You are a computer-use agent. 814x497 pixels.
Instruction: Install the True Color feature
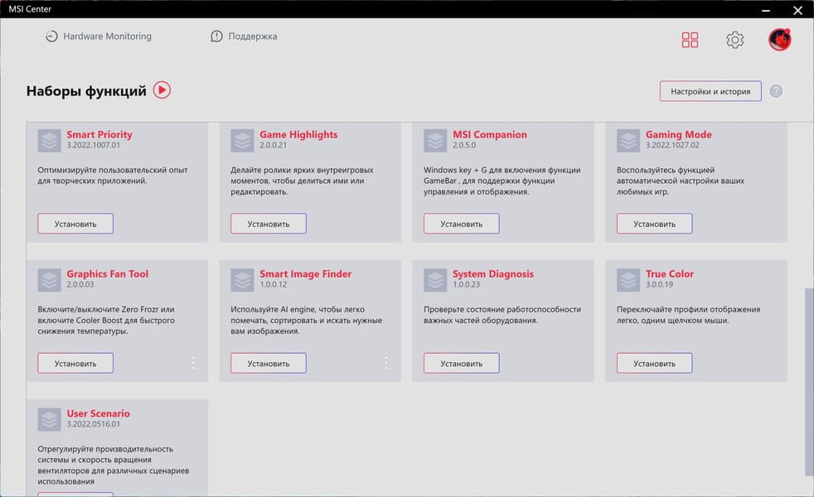click(x=654, y=363)
